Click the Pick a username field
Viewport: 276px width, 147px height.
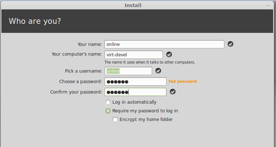[128, 71]
